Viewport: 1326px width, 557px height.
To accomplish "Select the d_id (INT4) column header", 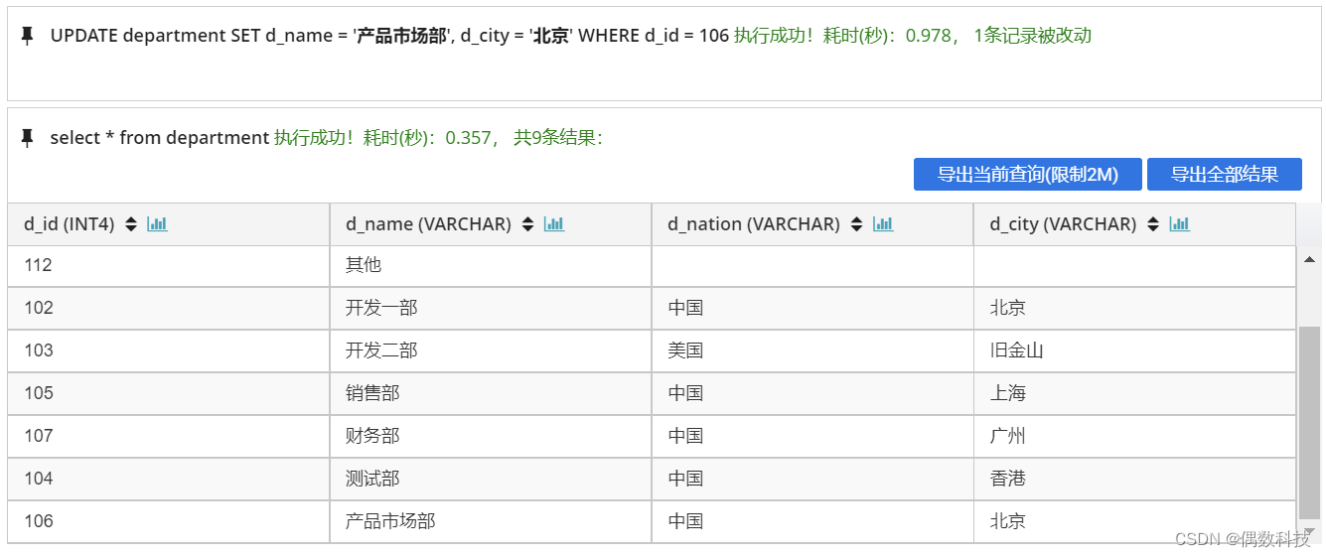I will tap(169, 224).
